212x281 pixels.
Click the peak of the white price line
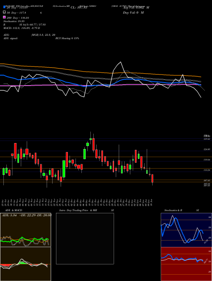[x=121, y=62]
